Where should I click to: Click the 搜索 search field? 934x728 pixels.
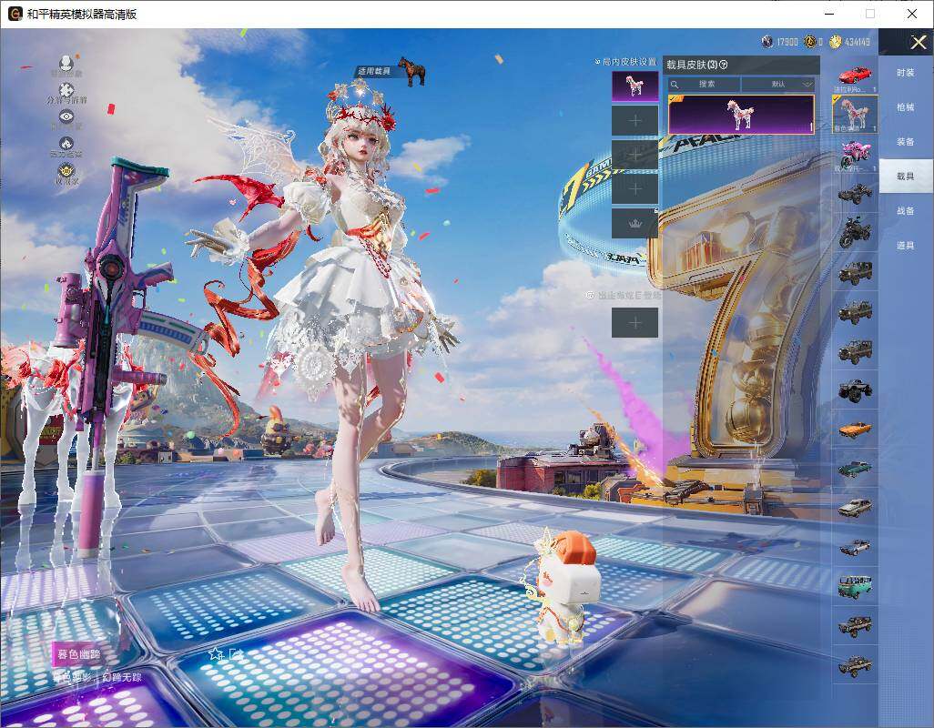pos(704,84)
